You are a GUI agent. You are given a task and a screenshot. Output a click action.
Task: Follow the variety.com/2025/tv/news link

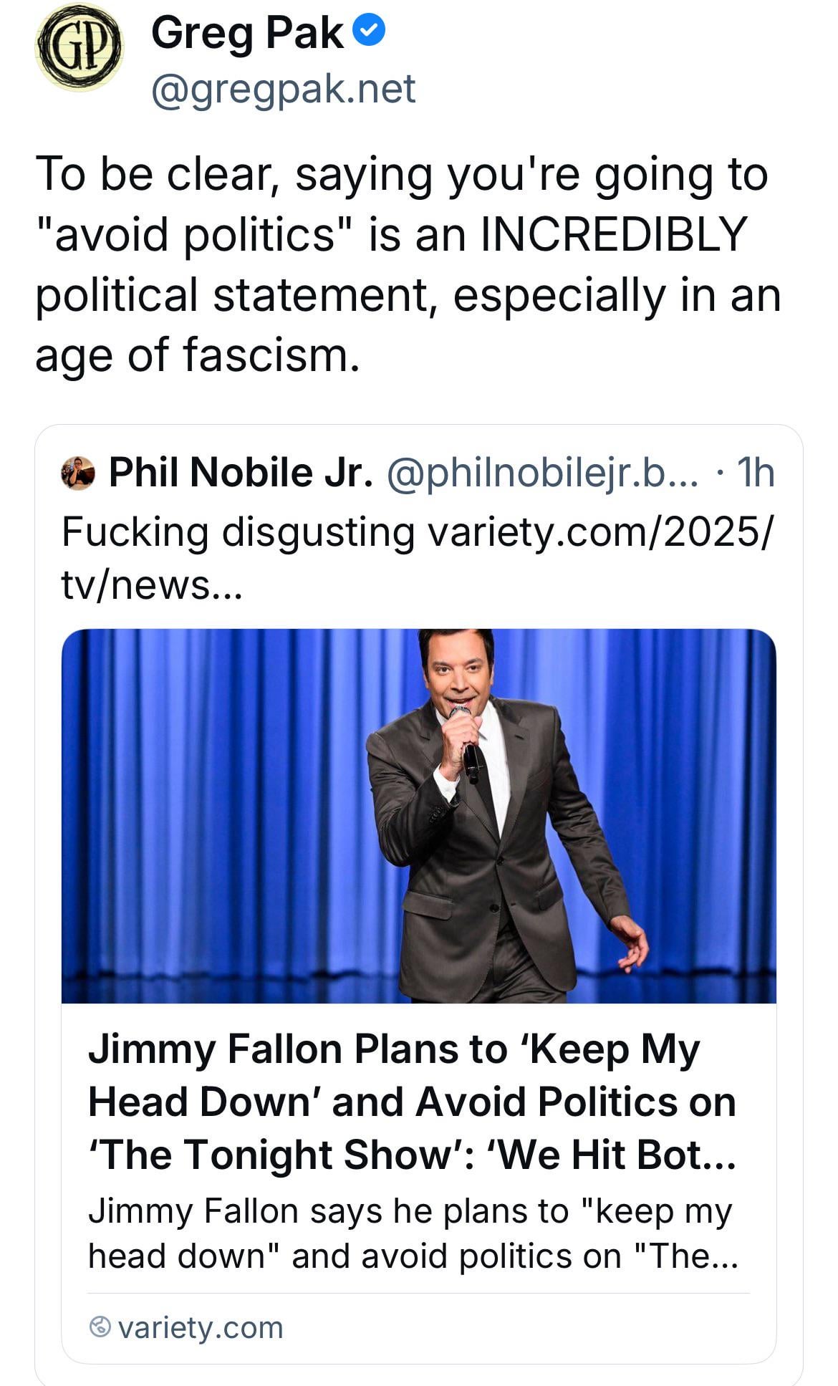click(x=600, y=532)
